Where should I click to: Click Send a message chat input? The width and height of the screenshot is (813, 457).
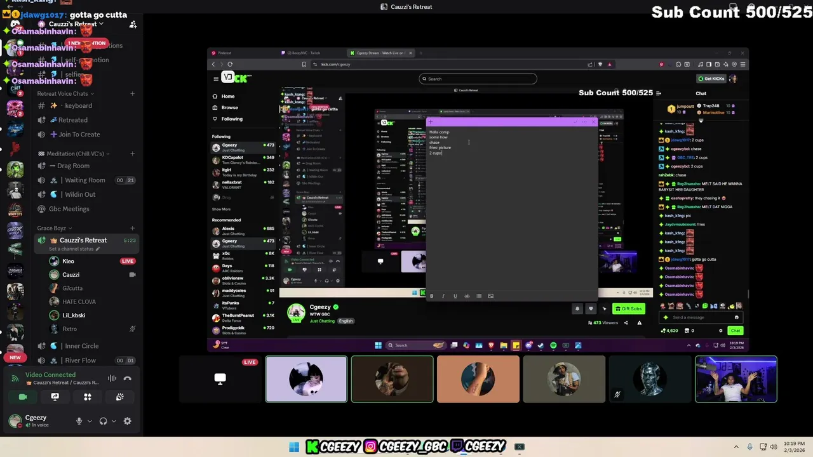[x=701, y=317]
